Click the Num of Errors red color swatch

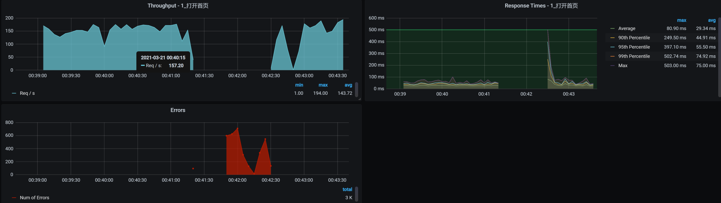(14, 198)
